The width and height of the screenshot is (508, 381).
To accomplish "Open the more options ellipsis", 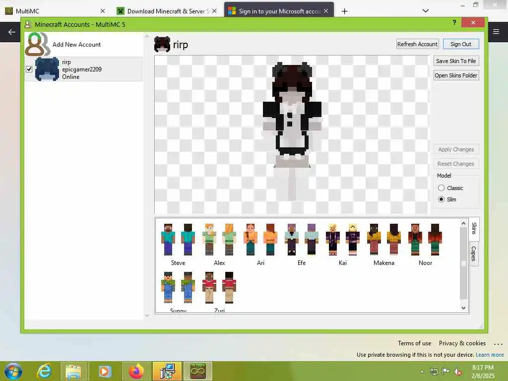I will coord(498,344).
